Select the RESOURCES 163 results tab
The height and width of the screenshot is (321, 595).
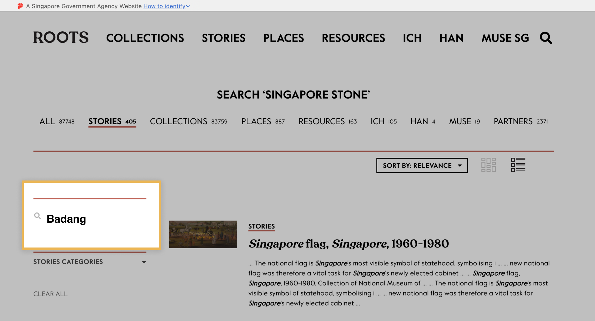point(328,121)
